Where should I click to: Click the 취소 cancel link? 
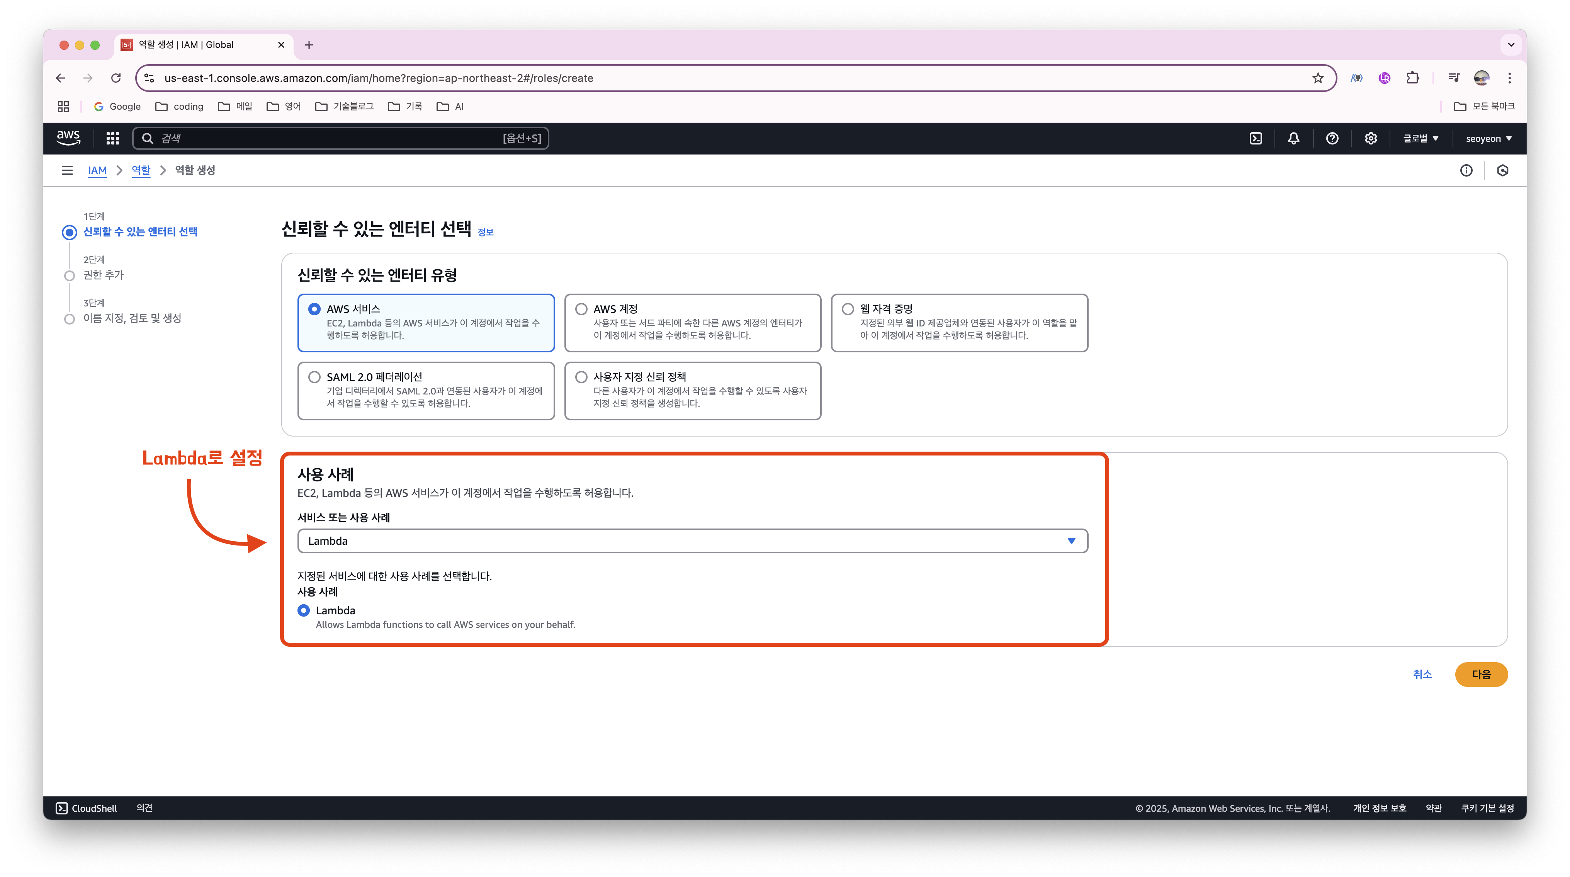(1422, 675)
